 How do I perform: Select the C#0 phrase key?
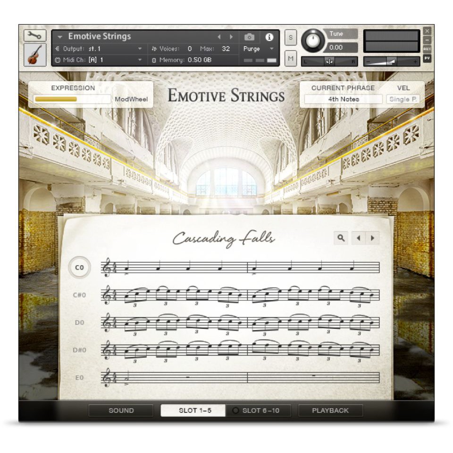tap(79, 295)
